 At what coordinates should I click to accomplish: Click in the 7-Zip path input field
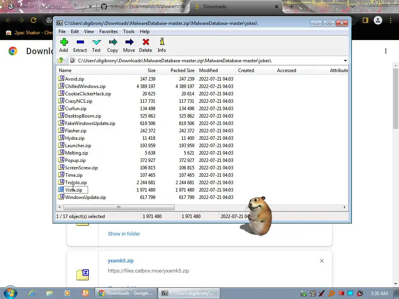(x=208, y=60)
